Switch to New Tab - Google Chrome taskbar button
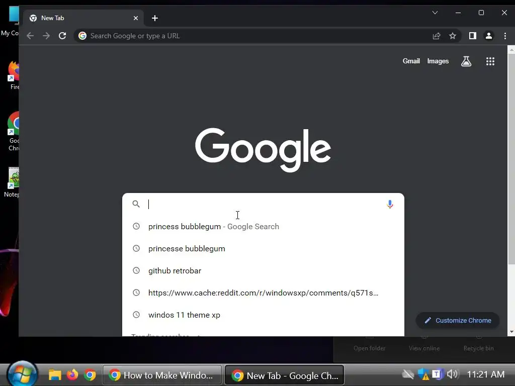 point(285,375)
